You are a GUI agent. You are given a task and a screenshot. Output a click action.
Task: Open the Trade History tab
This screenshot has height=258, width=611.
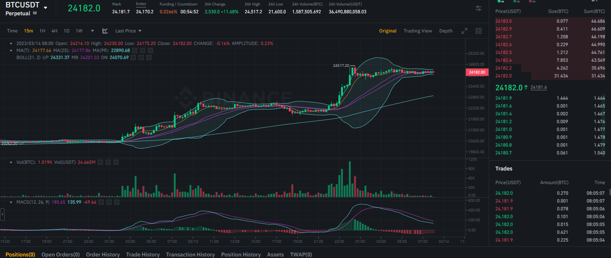143,254
